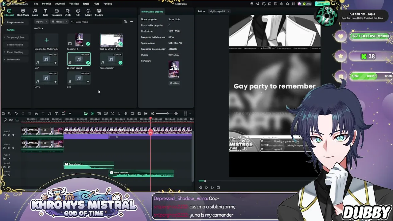393x221 pixels.
Task: Select the Informazioni progetto tab
Action: (152, 12)
